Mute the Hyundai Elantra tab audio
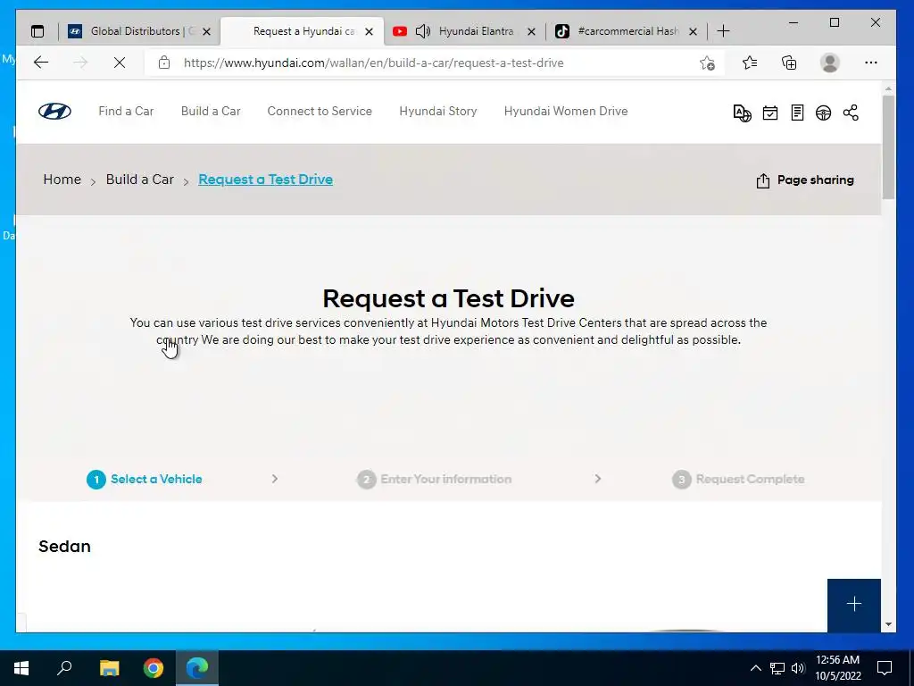 coord(422,31)
